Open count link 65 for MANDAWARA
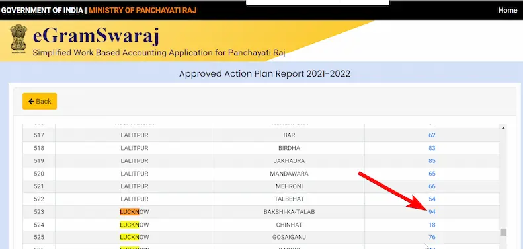Screen dimensions: 523x249 coord(432,174)
